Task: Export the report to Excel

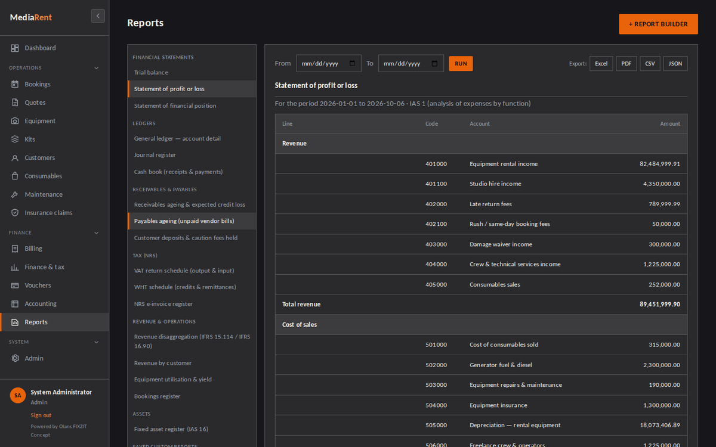Action: [601, 64]
